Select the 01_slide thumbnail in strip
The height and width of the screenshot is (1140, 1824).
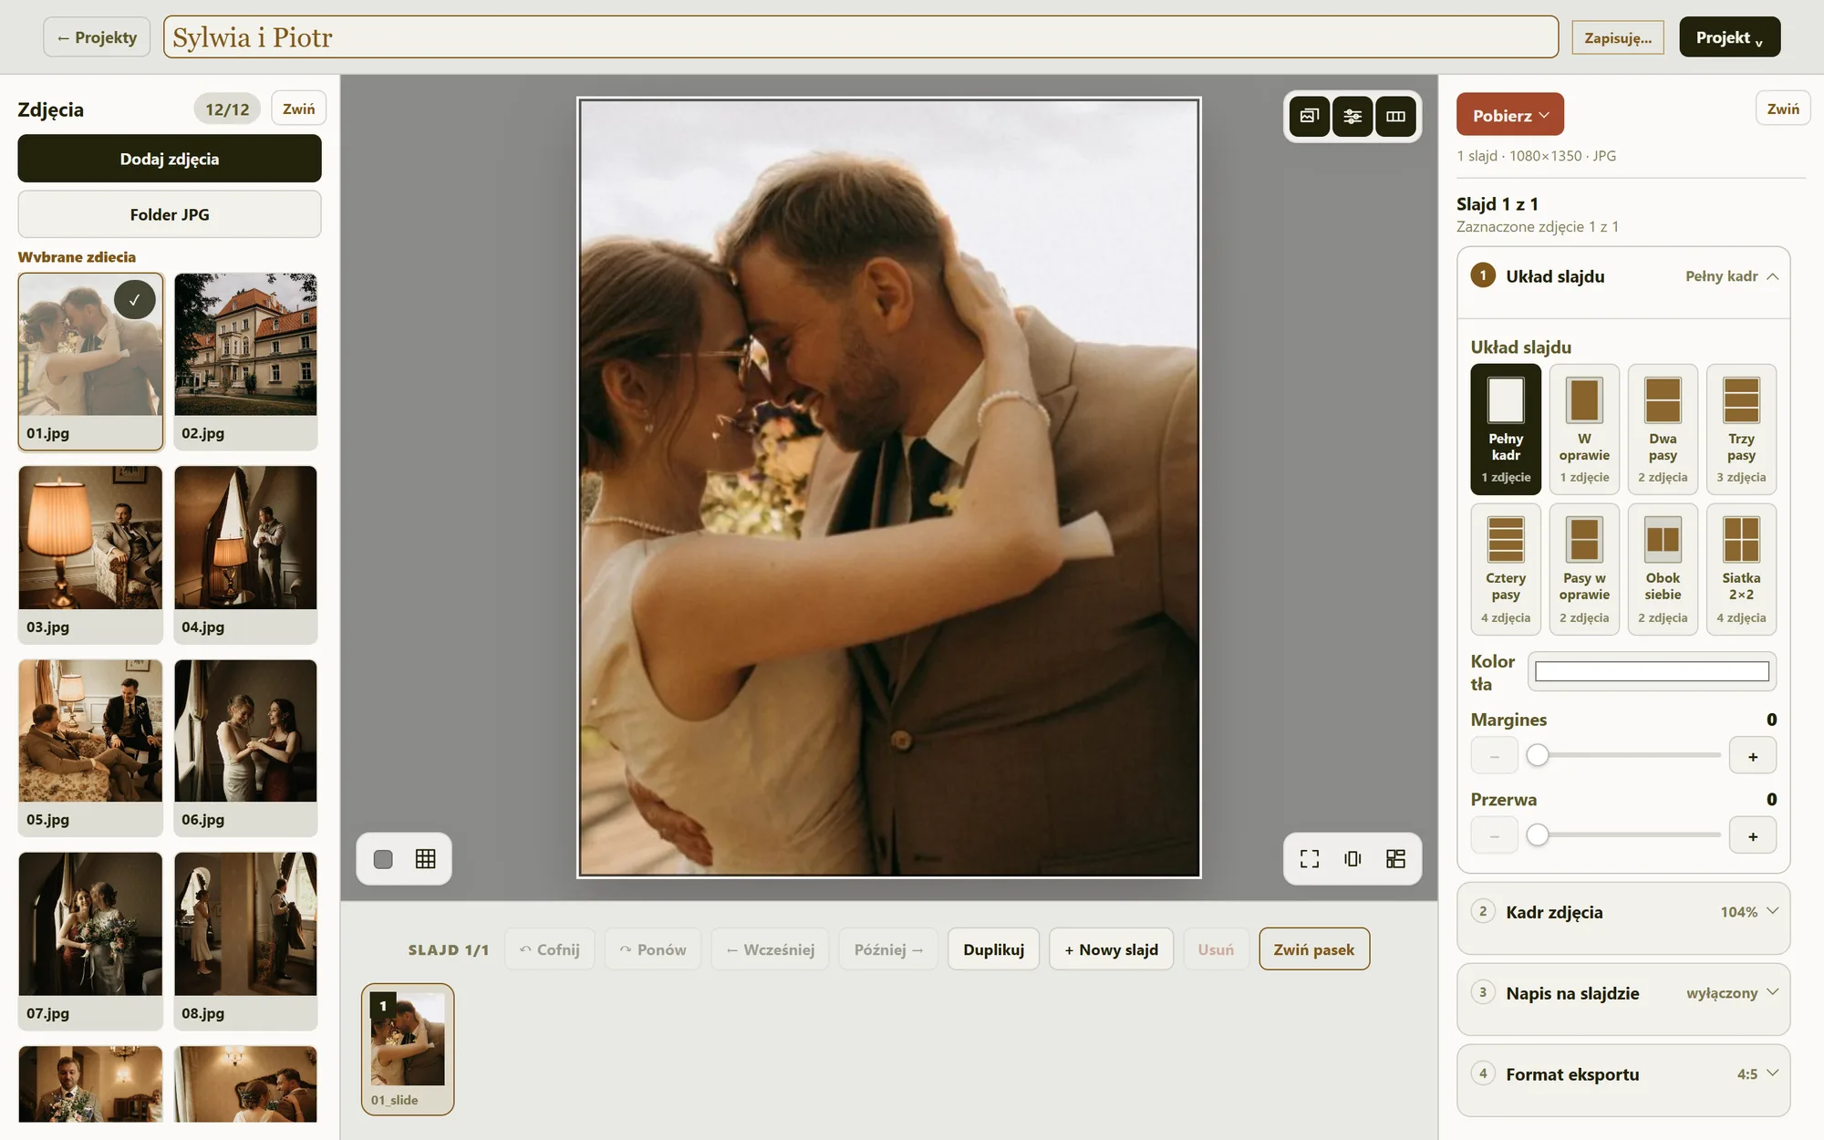(408, 1049)
